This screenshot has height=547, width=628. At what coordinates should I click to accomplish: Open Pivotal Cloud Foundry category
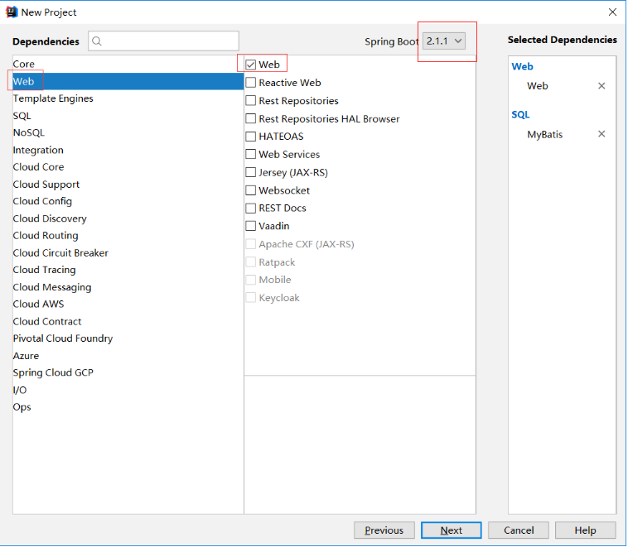[x=128, y=338]
